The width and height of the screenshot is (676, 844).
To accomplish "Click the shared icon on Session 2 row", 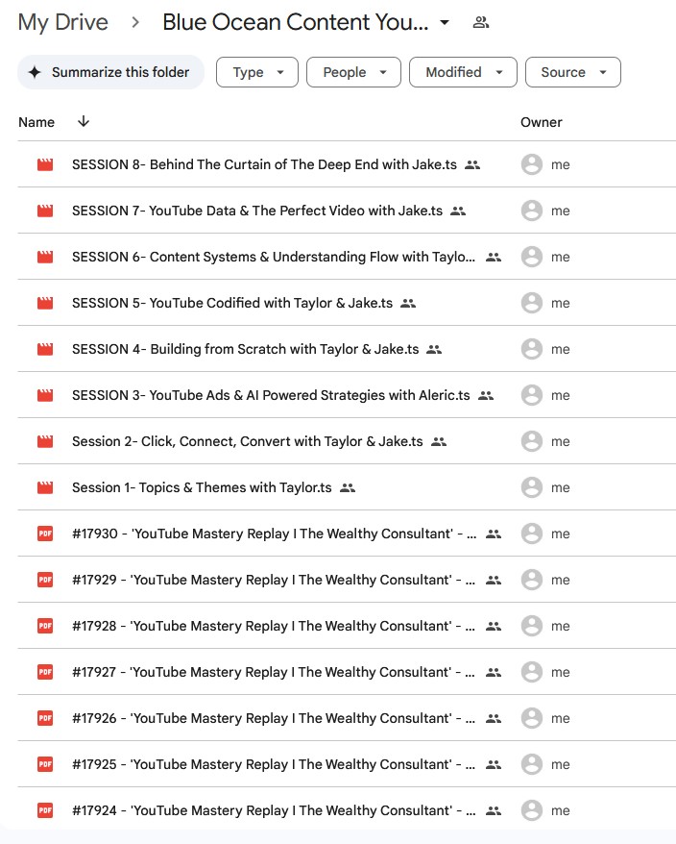I will coord(439,441).
